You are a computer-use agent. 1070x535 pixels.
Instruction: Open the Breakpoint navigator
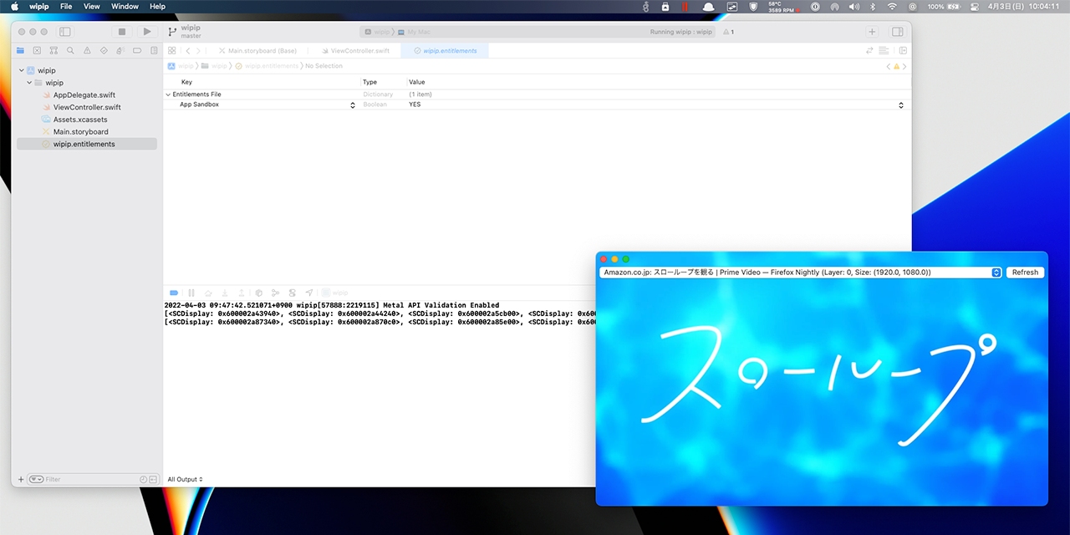[137, 50]
